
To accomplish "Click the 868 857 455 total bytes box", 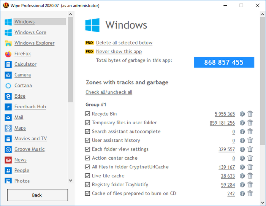I will (x=224, y=62).
